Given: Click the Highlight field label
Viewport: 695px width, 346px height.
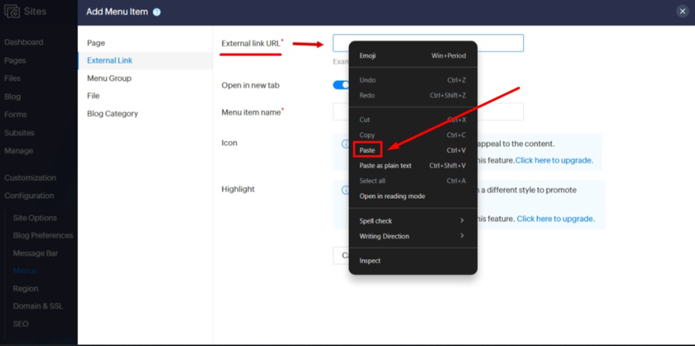Looking at the screenshot, I should pyautogui.click(x=238, y=189).
